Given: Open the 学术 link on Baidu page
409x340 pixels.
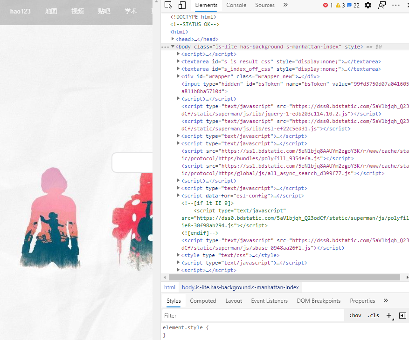Looking at the screenshot, I should [x=131, y=11].
